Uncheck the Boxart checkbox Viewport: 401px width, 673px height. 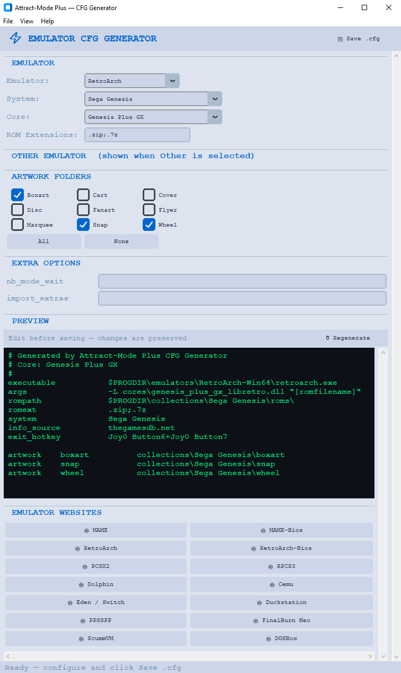coord(18,195)
